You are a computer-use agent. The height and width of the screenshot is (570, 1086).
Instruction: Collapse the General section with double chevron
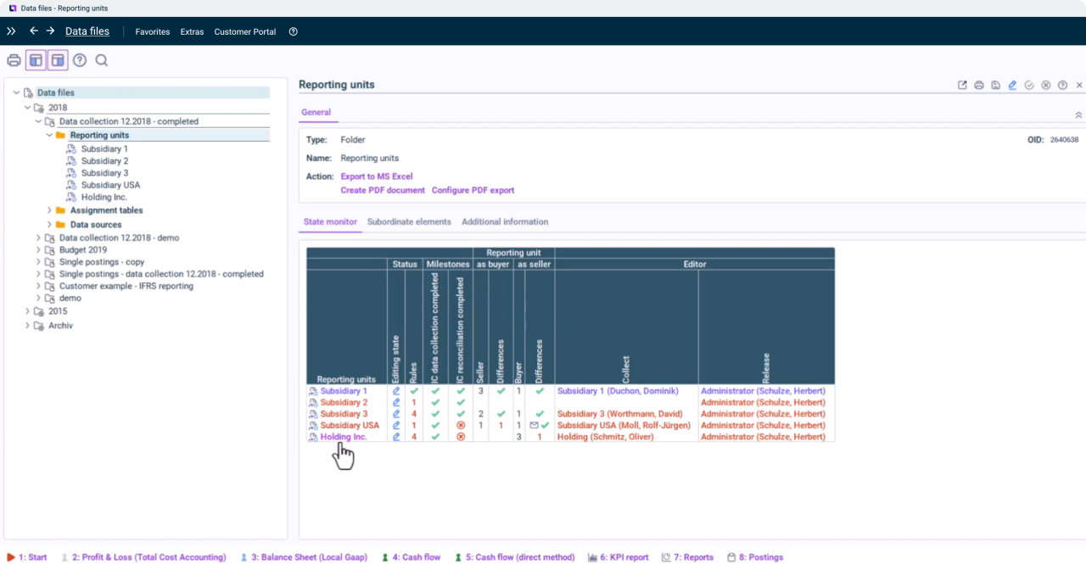(1078, 115)
